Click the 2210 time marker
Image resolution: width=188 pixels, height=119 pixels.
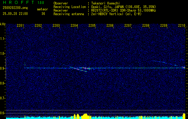coord(182,25)
